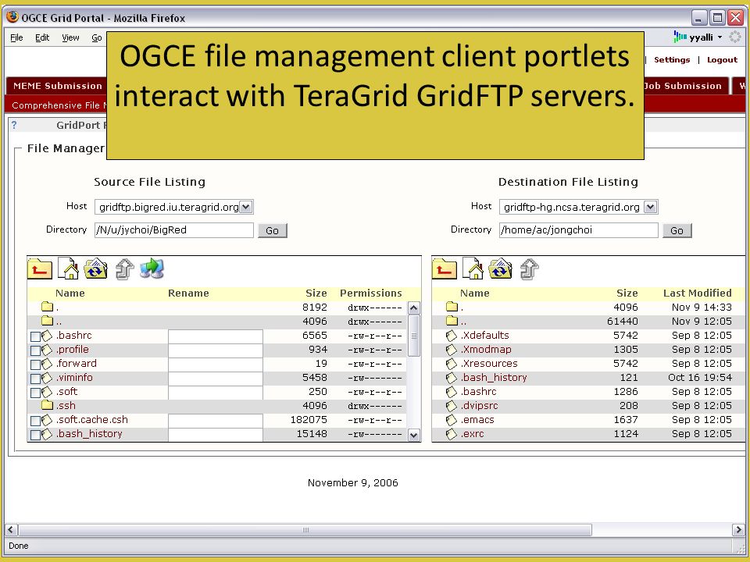Image resolution: width=750 pixels, height=562 pixels.
Task: Click the file icon next to .Xmodmap
Action: pos(451,350)
